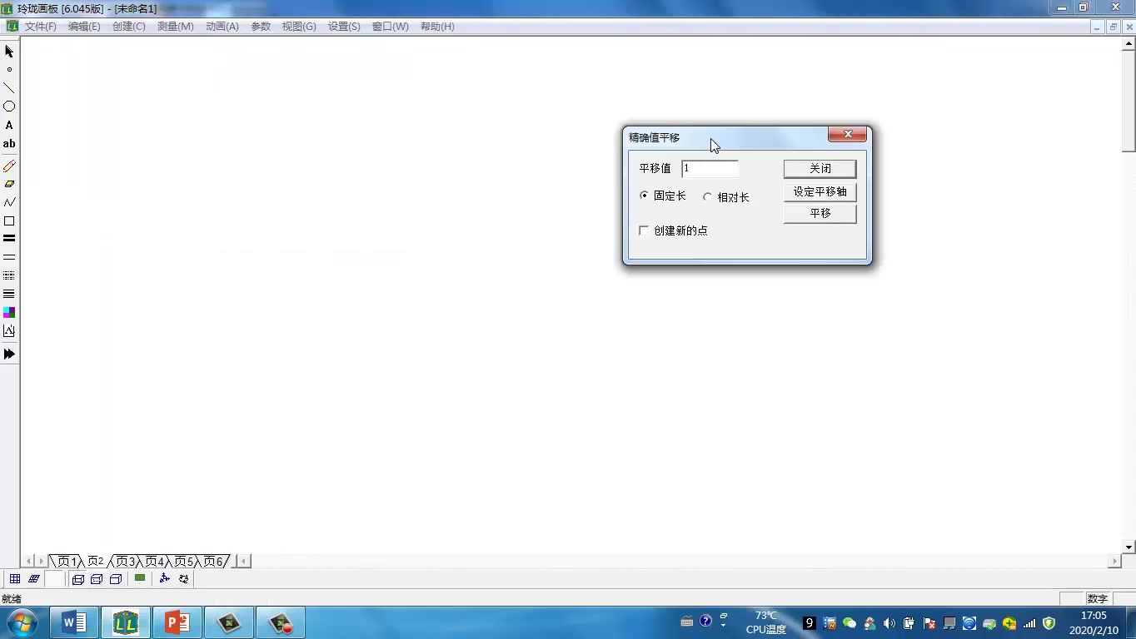This screenshot has height=639, width=1136.
Task: Click the first wireframe cube view icon
Action: tap(77, 579)
